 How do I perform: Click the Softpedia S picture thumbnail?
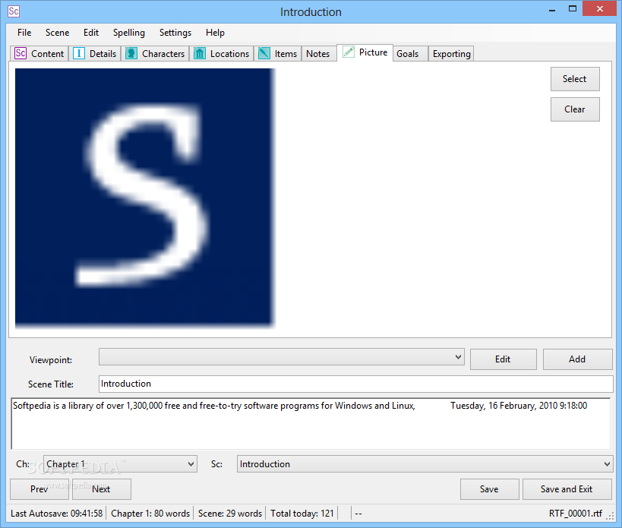(x=144, y=198)
